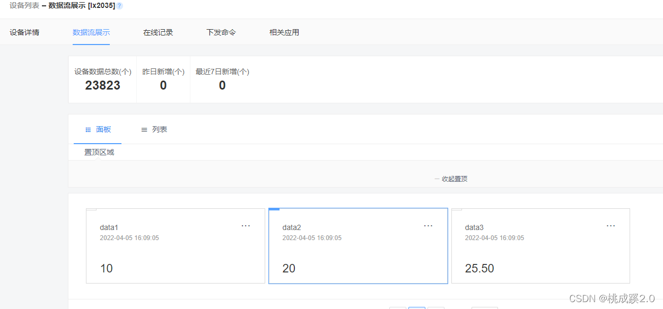Click the highlighted page 1 pagination button
The height and width of the screenshot is (309, 663).
(417, 307)
